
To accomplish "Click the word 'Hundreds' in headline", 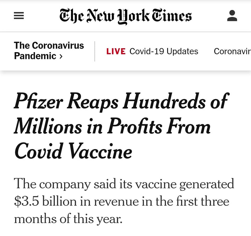I will (164, 101).
